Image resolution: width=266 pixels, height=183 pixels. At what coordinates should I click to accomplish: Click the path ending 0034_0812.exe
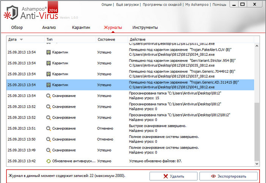pyautogui.click(x=172, y=55)
